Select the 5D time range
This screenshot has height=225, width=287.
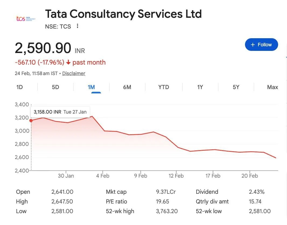[55, 87]
